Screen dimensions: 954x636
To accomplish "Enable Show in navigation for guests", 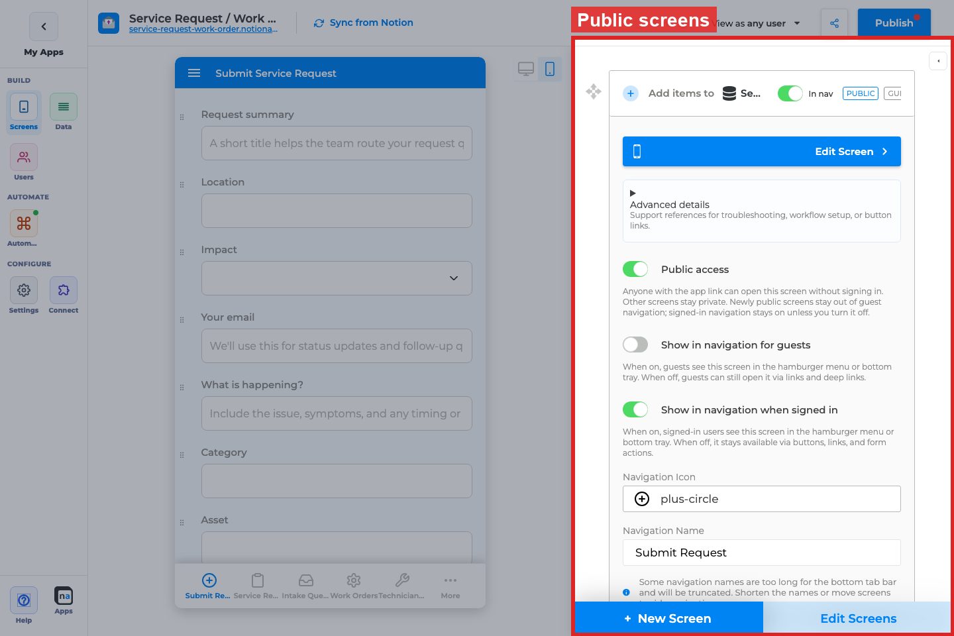I will click(x=635, y=344).
